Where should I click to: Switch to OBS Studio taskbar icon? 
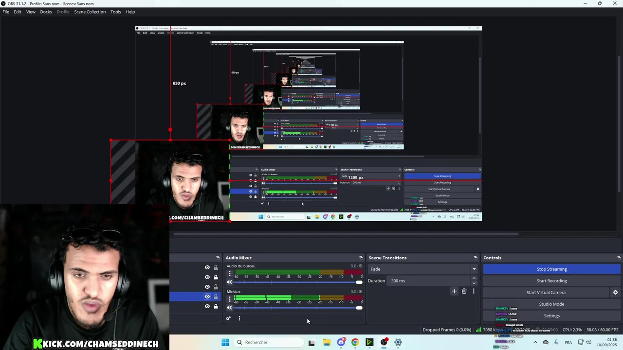click(x=384, y=342)
